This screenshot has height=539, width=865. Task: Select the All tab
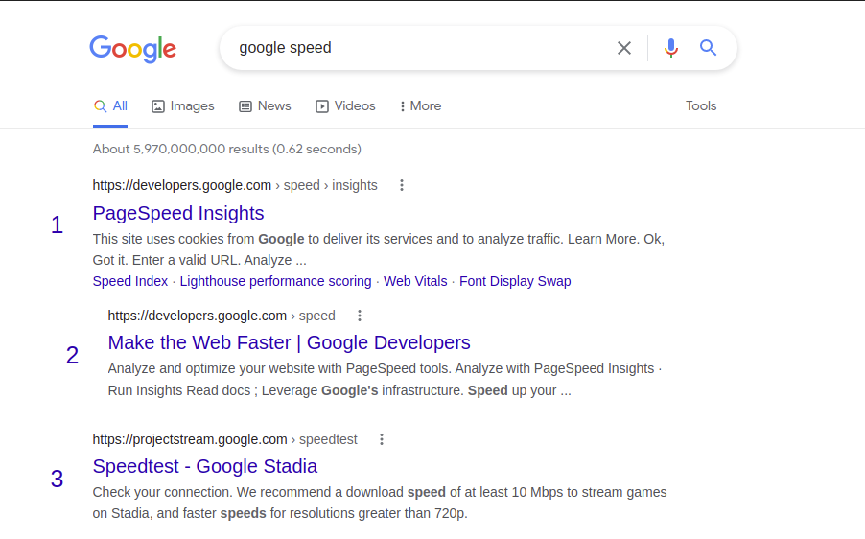click(x=110, y=105)
